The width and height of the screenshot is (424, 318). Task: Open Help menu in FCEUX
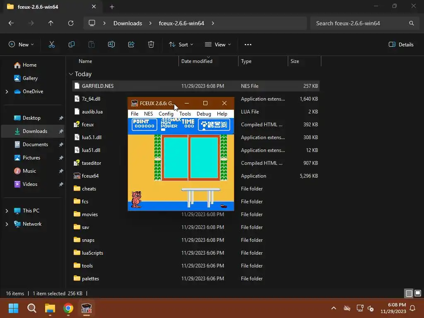(x=222, y=114)
